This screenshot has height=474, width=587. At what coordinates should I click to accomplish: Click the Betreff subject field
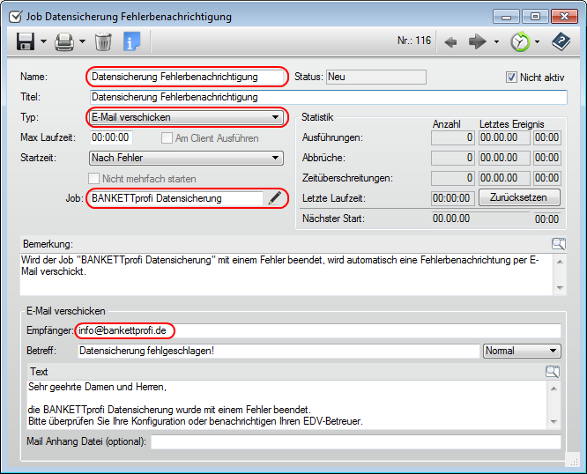[x=279, y=351]
